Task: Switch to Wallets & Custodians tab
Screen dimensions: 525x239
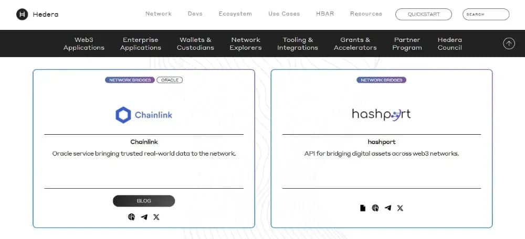Action: point(195,44)
